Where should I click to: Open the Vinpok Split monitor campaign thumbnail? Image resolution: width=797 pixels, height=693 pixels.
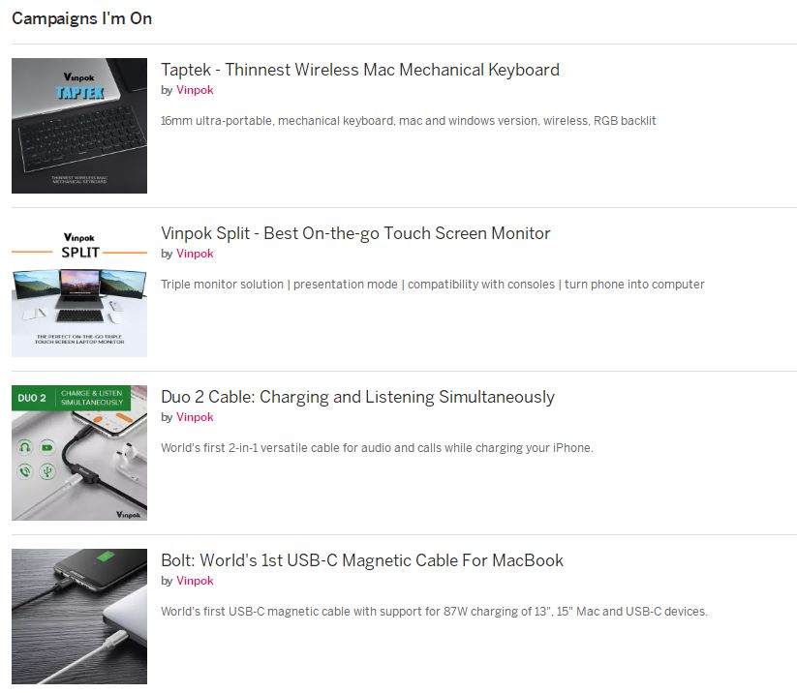coord(79,289)
